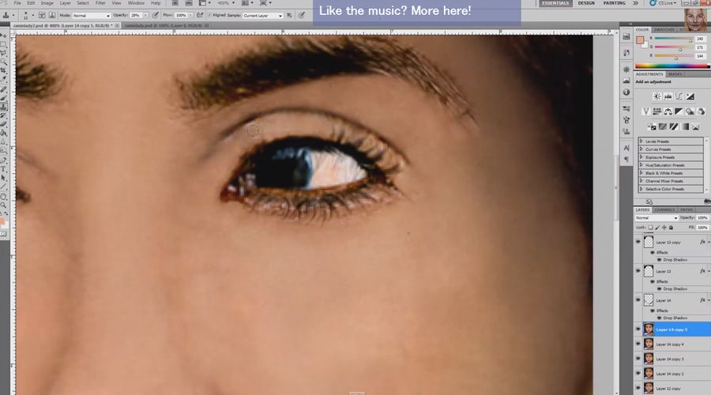Open the Window menu
The width and height of the screenshot is (711, 395).
click(136, 2)
